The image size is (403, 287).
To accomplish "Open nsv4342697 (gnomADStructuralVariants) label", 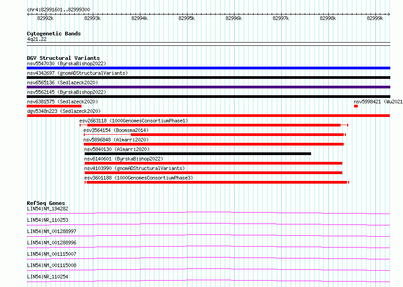I will (77, 73).
